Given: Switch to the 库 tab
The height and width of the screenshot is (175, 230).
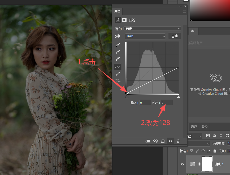Looking at the screenshot, I should tap(193, 31).
